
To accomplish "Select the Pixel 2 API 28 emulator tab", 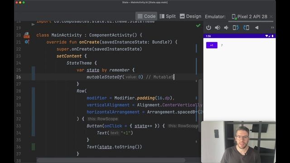I will click(x=249, y=17).
